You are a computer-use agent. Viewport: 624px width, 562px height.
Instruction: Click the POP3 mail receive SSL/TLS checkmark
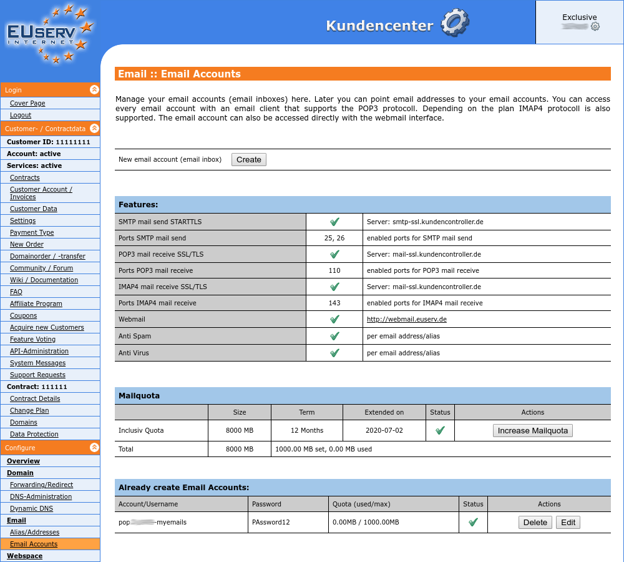point(334,254)
